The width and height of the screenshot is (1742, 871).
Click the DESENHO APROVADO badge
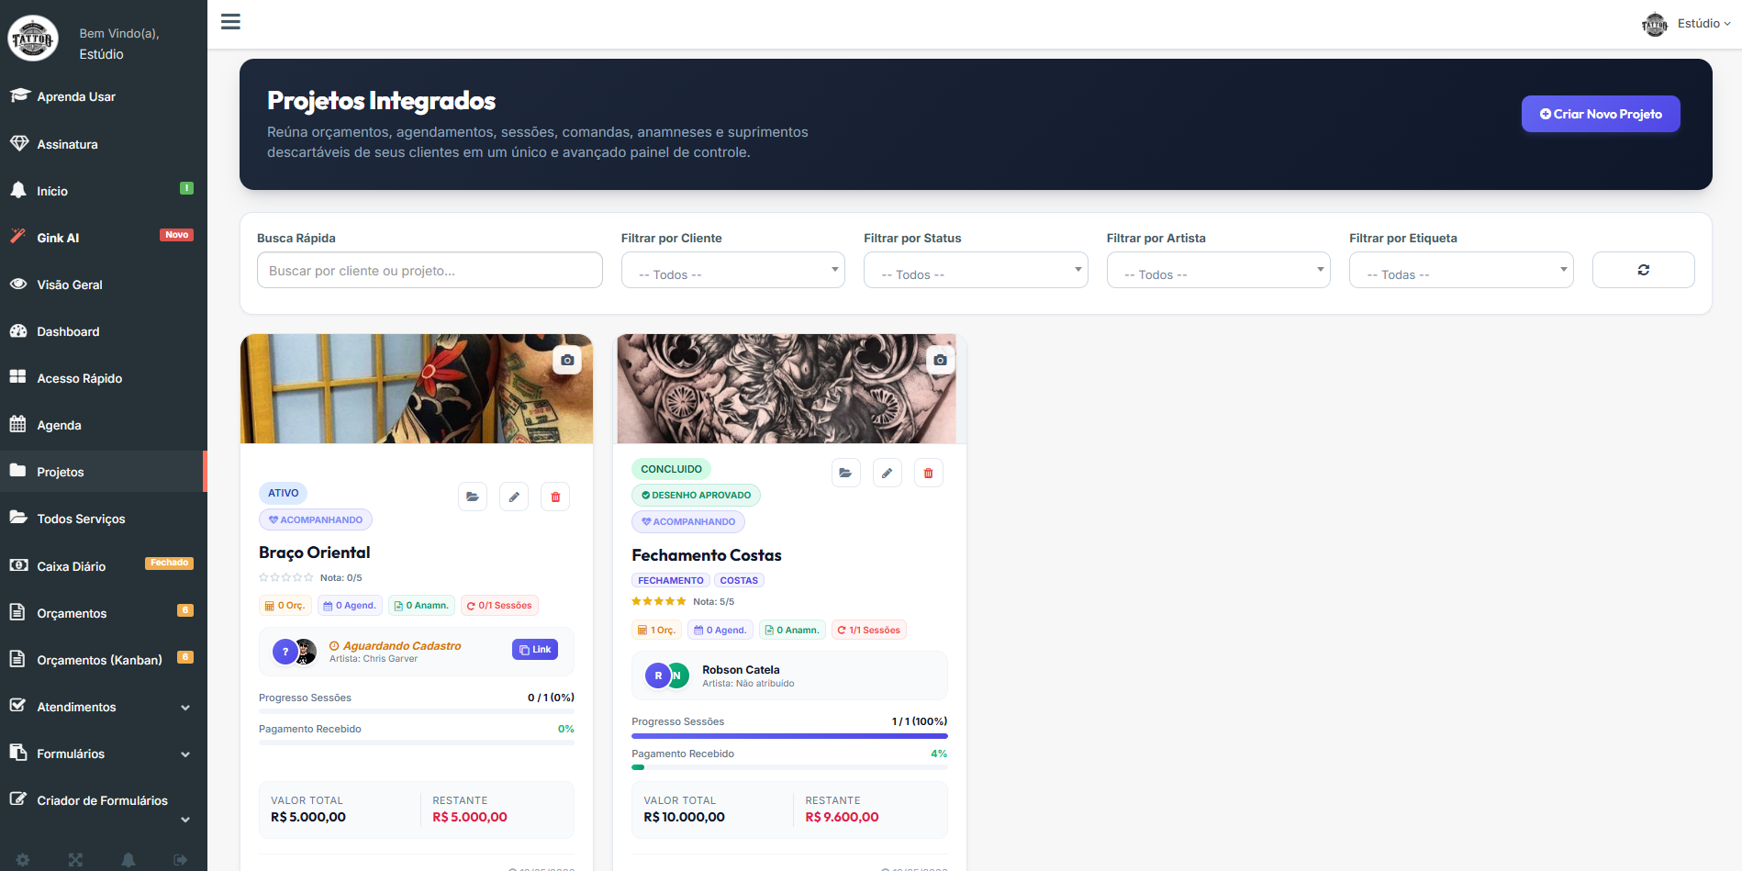(x=696, y=495)
